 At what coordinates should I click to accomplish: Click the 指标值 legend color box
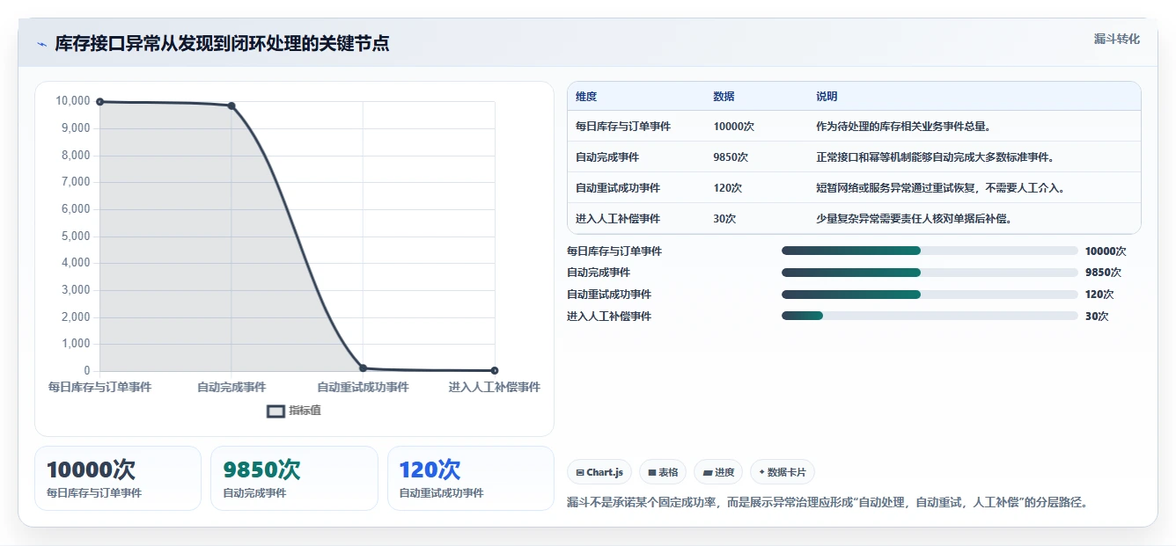point(276,411)
